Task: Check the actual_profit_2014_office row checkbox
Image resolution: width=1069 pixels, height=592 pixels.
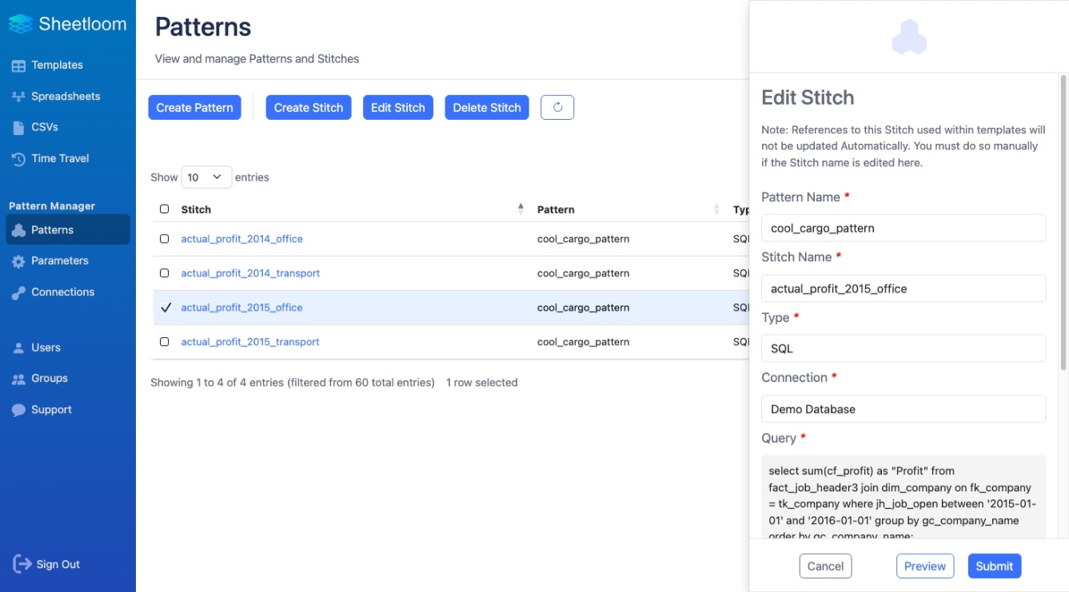Action: pos(165,239)
